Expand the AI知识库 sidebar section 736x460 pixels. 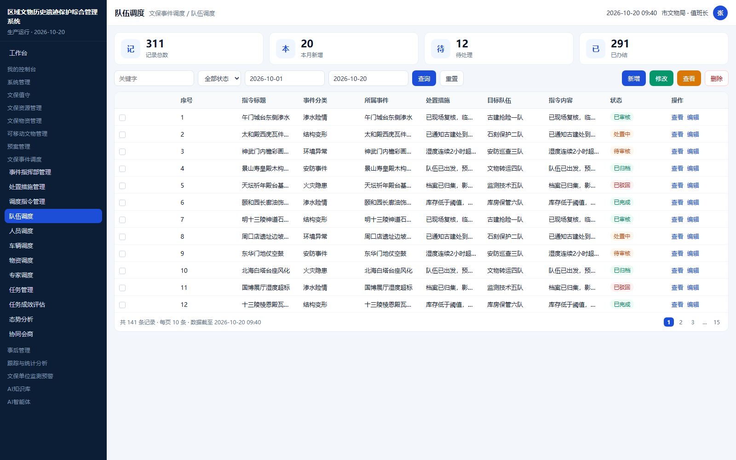[19, 389]
